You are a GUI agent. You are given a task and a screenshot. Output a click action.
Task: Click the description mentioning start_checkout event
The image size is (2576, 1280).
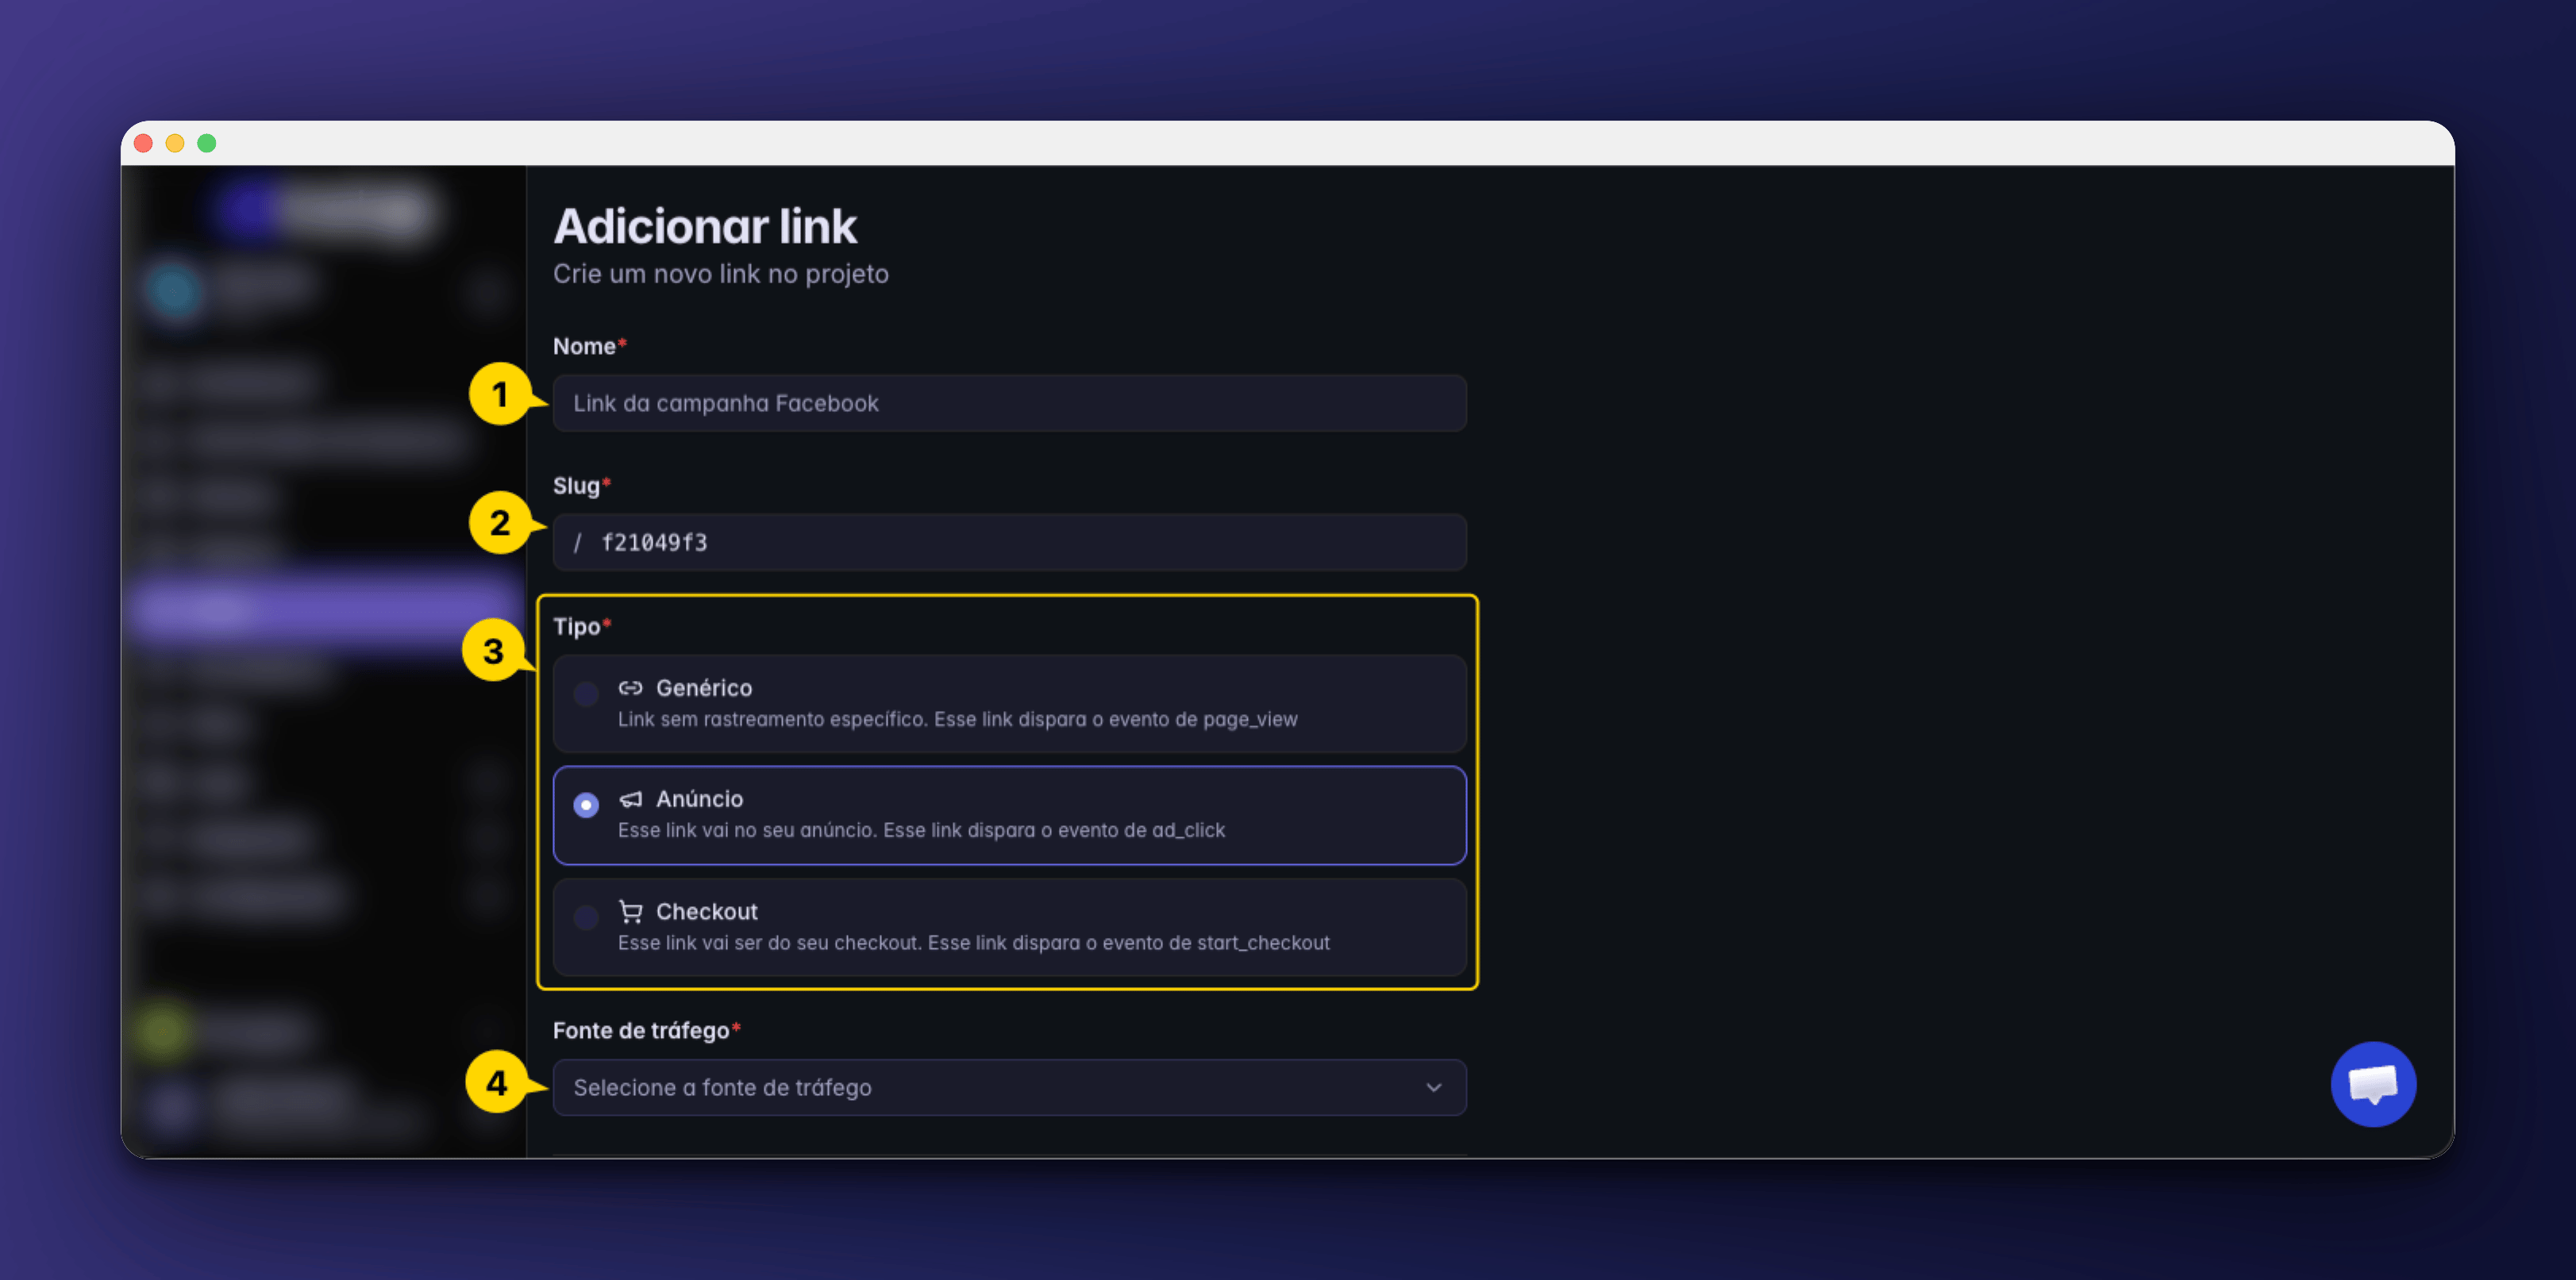coord(974,943)
